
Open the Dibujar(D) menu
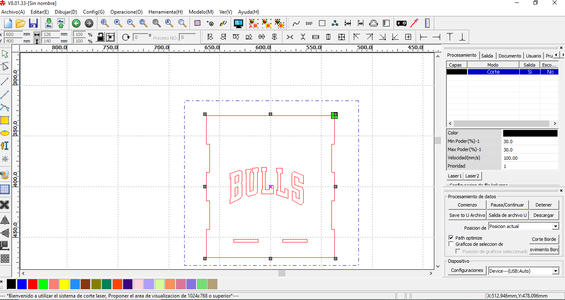coord(66,12)
